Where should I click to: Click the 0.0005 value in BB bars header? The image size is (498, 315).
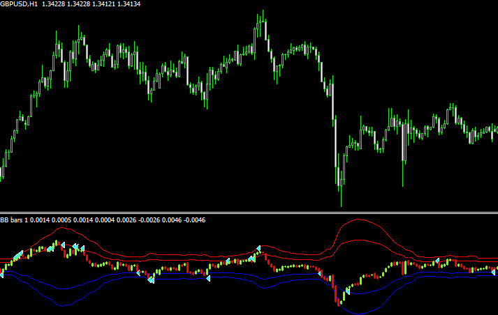pos(61,220)
